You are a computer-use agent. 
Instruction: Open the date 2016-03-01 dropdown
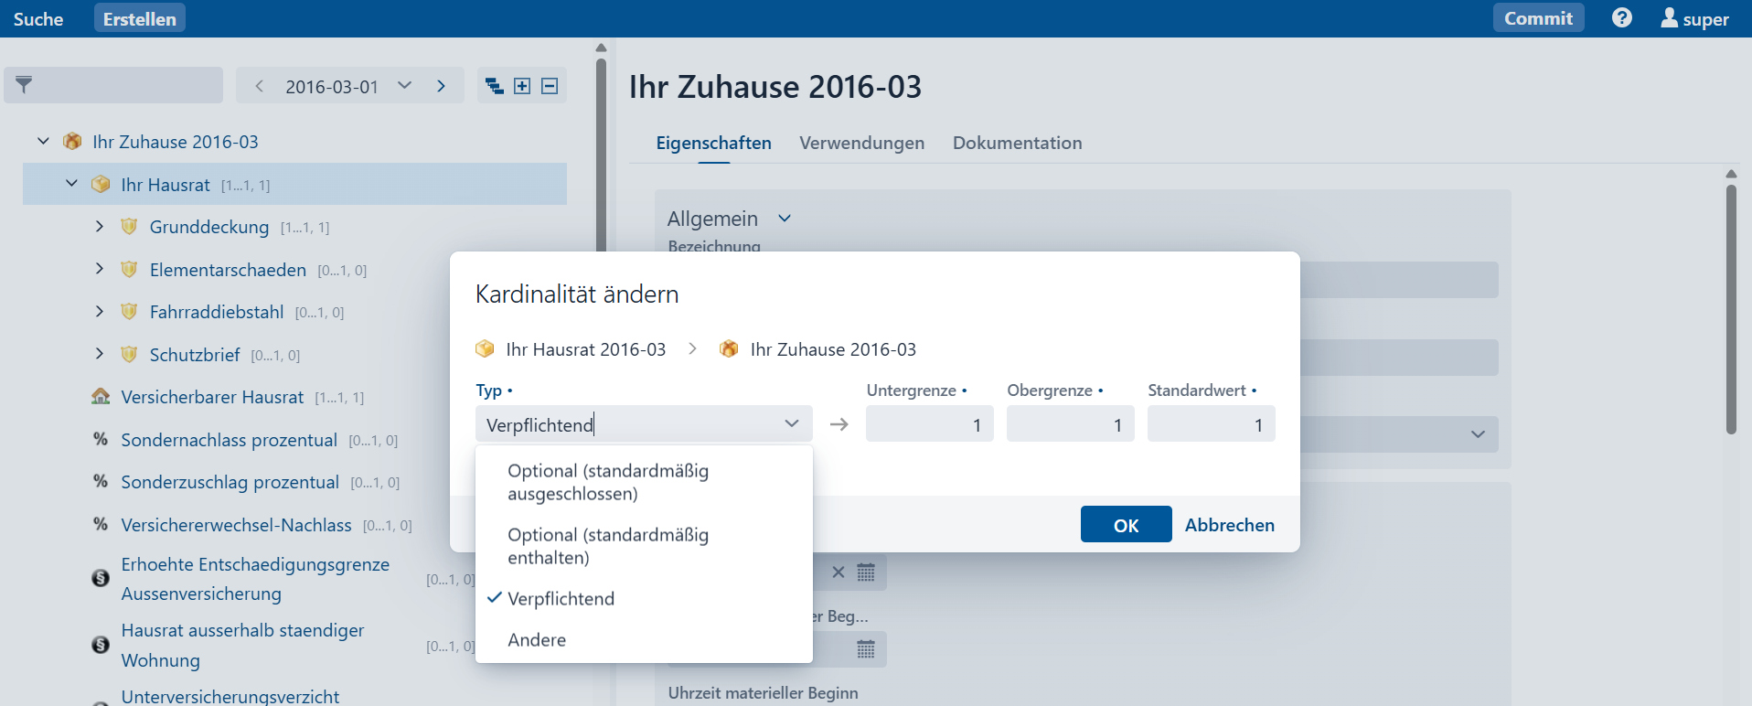point(404,86)
